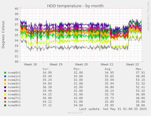Click nvme6n1 current value 34.25
The width and height of the screenshot is (151, 116).
(47, 94)
